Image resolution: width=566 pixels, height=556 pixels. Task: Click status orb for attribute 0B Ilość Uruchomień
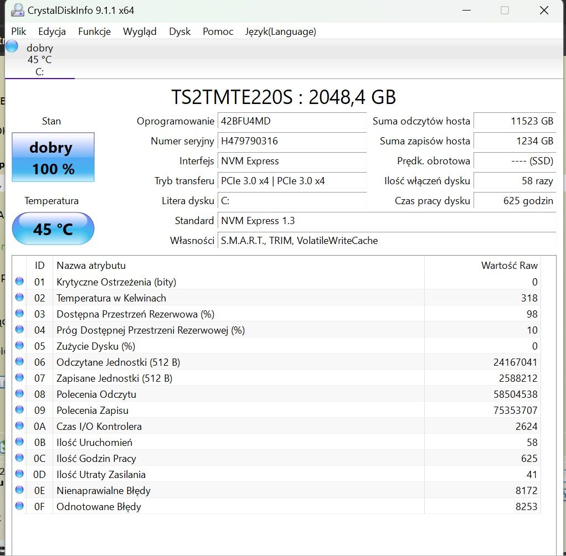click(19, 441)
